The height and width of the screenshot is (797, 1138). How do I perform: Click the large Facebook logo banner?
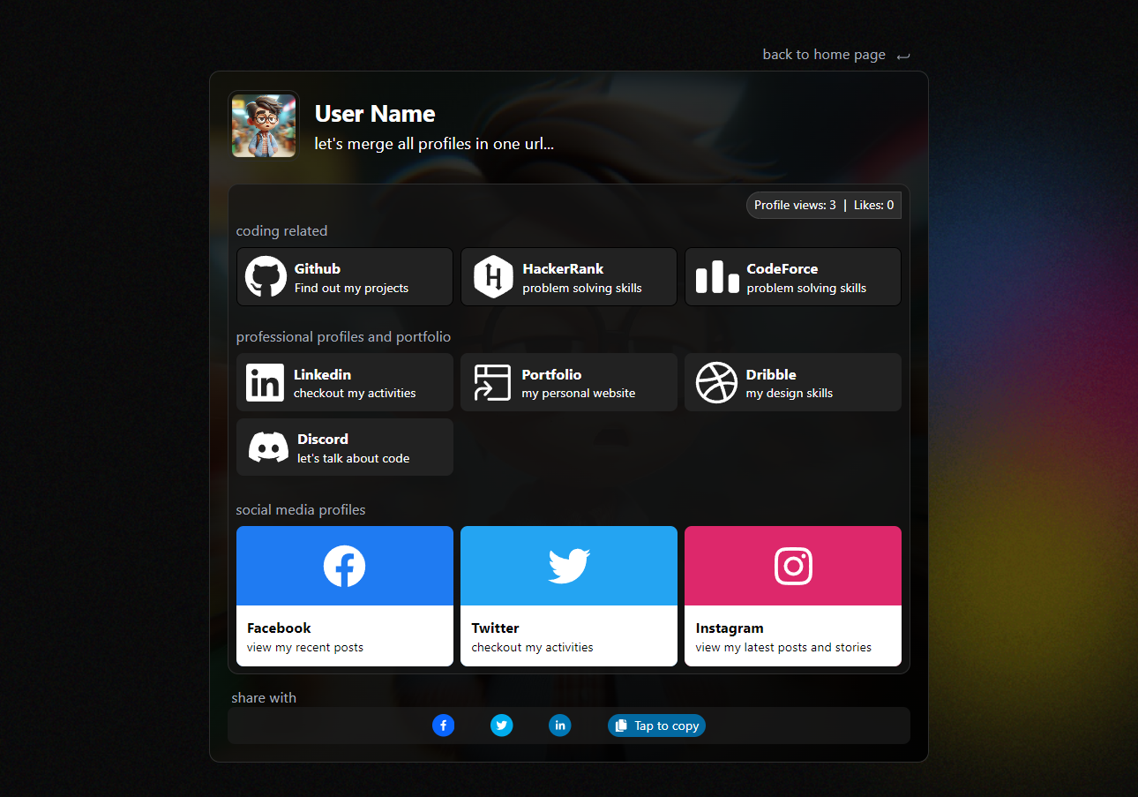pos(345,566)
